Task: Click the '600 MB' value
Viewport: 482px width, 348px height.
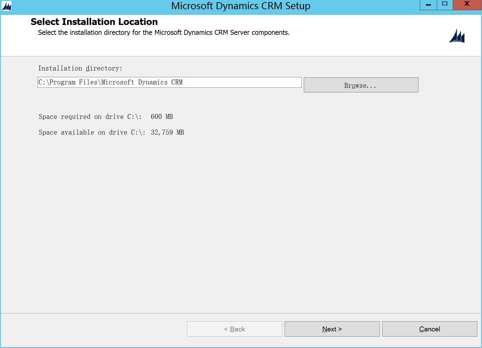Action: coord(162,117)
